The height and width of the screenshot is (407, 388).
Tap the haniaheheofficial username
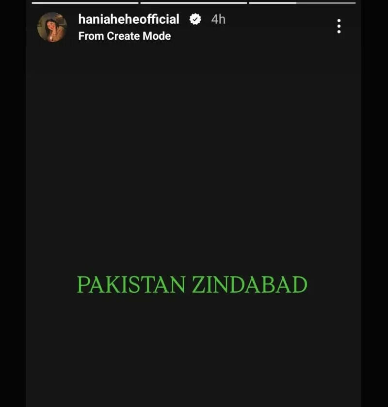click(129, 19)
